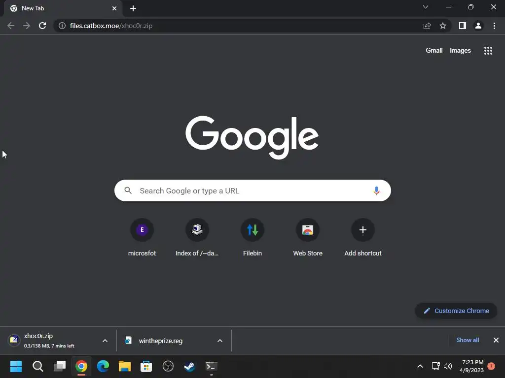
Task: Open Microsoft Edge from the taskbar
Action: (x=103, y=366)
